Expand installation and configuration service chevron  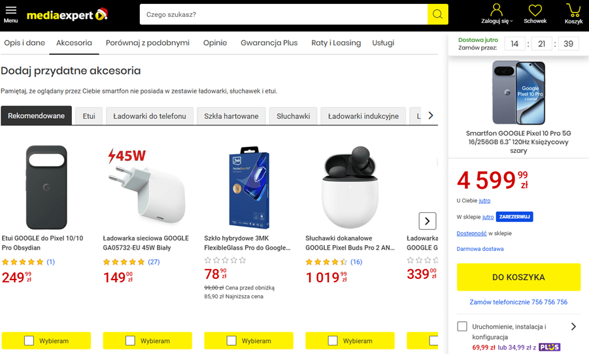pos(573,327)
